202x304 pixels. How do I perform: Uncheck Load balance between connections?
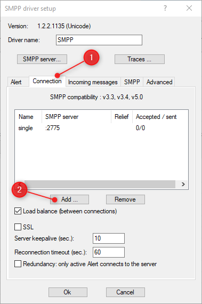click(x=18, y=211)
